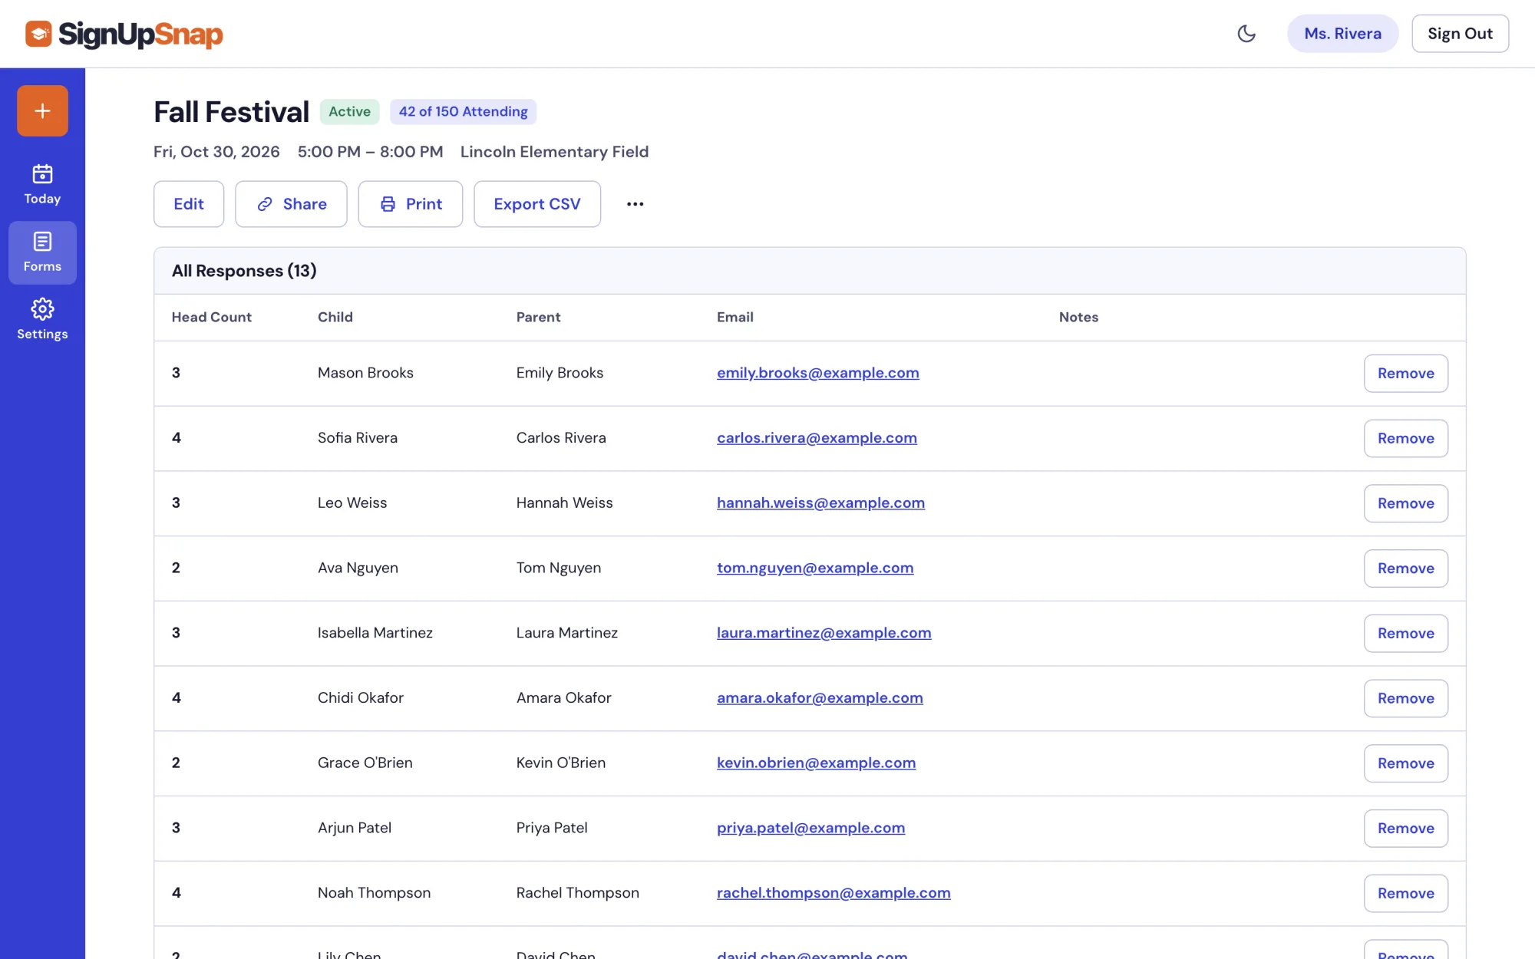
Task: Open more options ellipsis menu
Action: tap(635, 204)
